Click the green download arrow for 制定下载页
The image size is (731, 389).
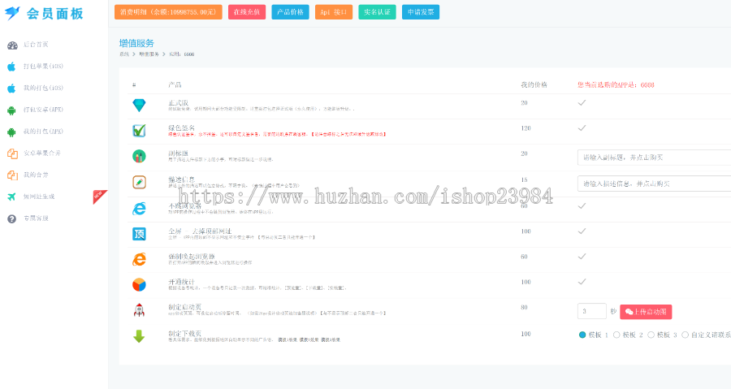139,336
